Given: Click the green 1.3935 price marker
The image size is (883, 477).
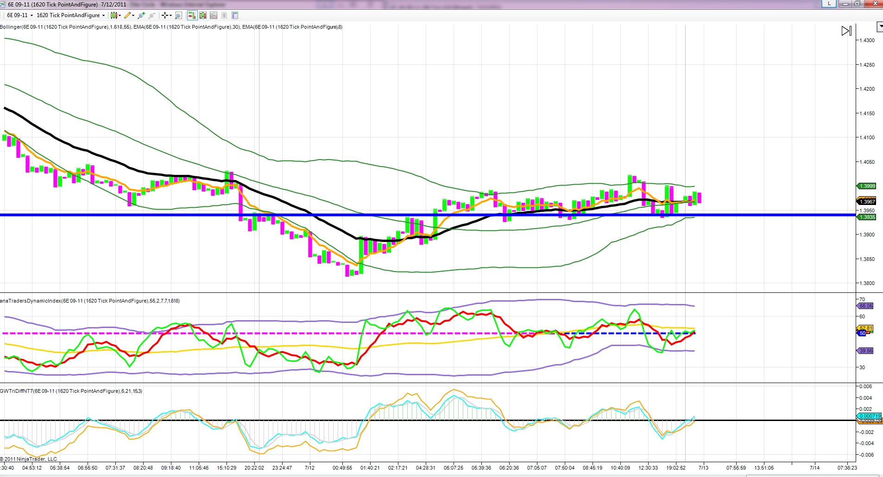Looking at the screenshot, I should click(x=867, y=217).
